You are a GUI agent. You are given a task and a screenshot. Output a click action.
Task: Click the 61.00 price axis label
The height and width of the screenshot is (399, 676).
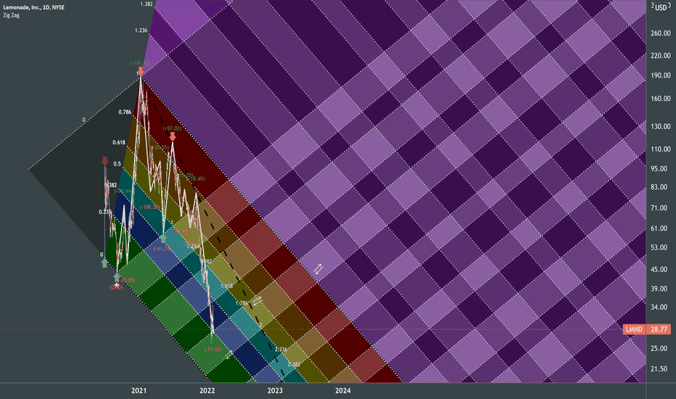(659, 229)
